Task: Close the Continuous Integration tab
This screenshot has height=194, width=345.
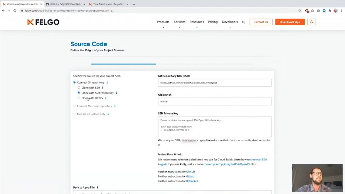Action: (x=41, y=4)
